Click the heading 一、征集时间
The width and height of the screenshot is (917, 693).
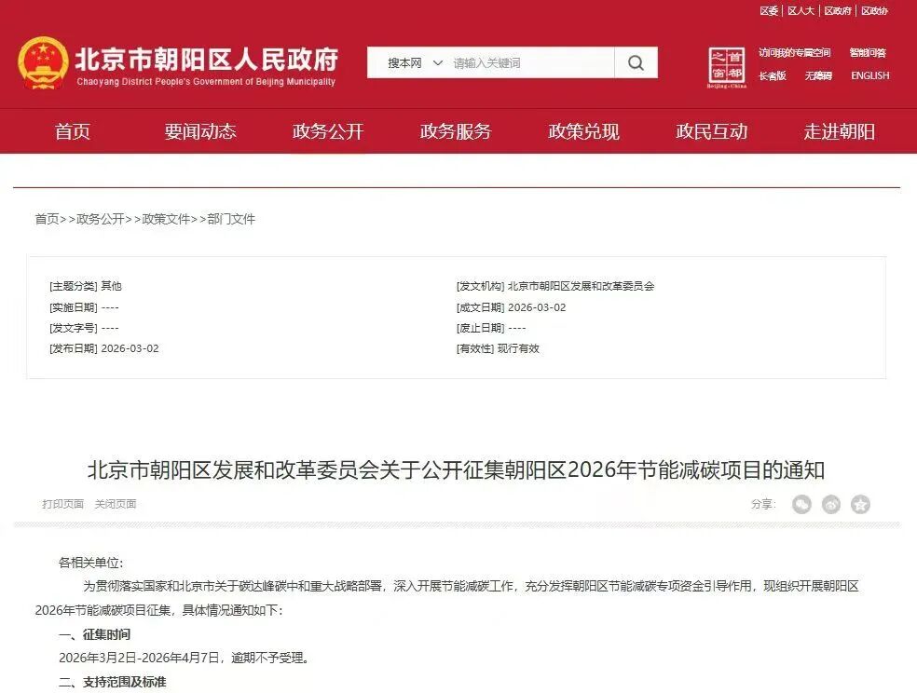pyautogui.click(x=94, y=634)
